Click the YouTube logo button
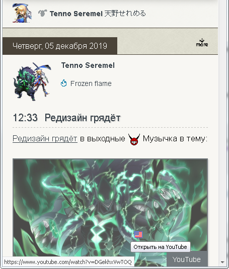Screen dimensions: 229x269 [187, 259]
